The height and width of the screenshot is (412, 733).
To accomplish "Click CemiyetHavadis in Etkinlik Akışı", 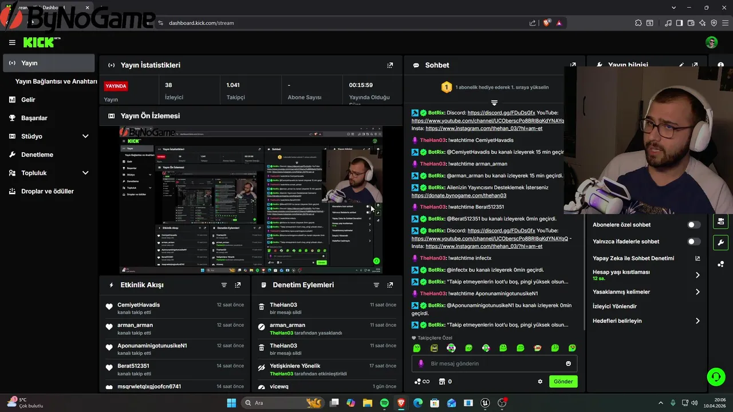I will tap(139, 305).
